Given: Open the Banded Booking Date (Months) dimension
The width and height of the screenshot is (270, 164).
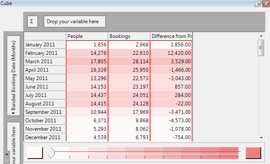Looking at the screenshot, I should point(13,76).
